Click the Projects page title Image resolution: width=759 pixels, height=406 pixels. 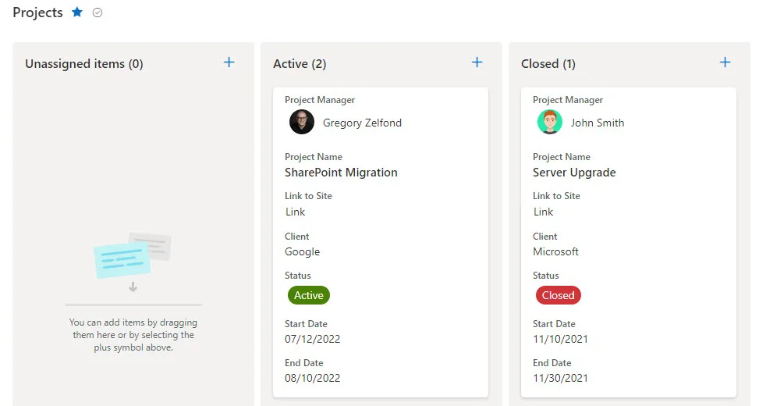click(37, 12)
